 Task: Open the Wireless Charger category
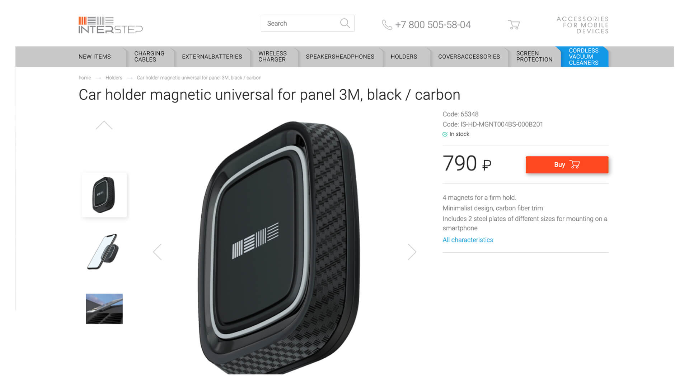pyautogui.click(x=272, y=57)
